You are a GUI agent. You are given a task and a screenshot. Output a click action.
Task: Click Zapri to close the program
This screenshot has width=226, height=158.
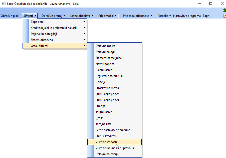click(206, 16)
